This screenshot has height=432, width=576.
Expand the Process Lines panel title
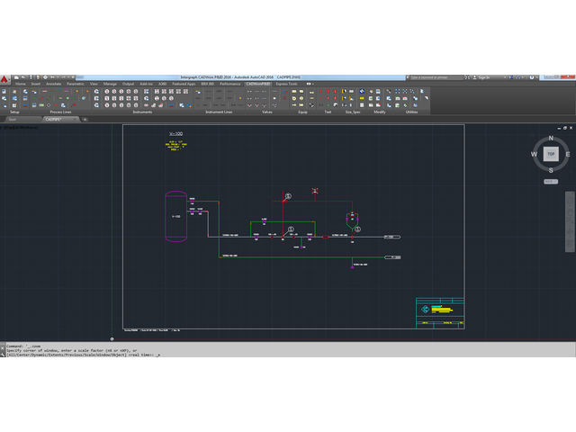click(x=62, y=112)
